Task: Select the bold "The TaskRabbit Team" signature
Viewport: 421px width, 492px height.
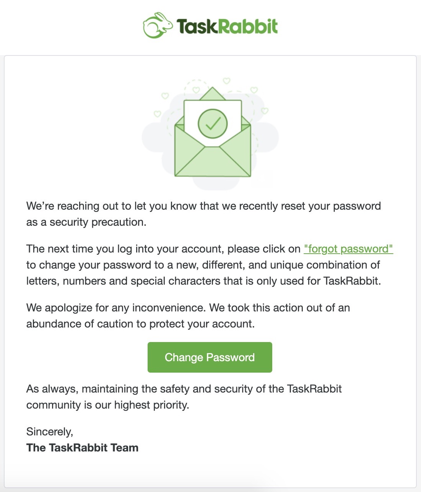Action: (x=82, y=448)
